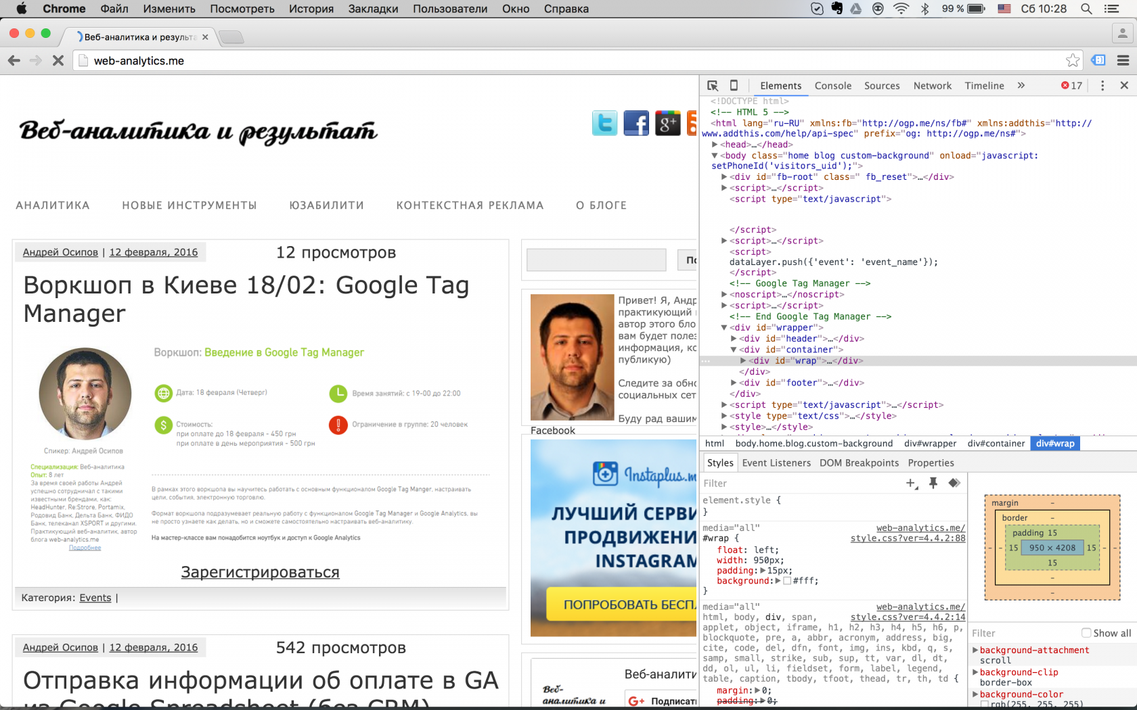This screenshot has height=710, width=1137.
Task: Click the 950 × 4208 content box in box model
Action: tap(1052, 548)
